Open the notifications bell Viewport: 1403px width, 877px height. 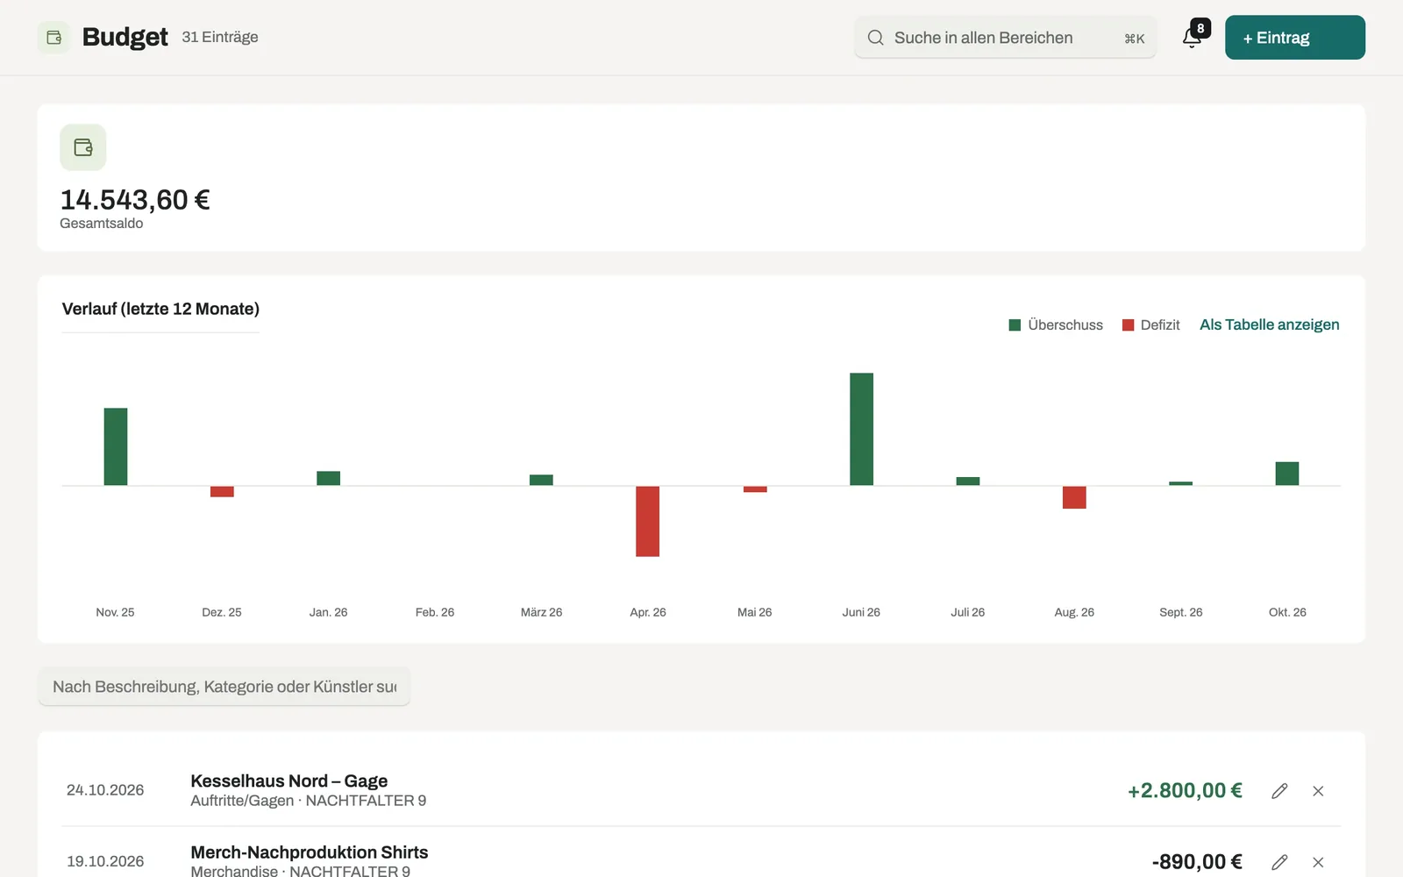coord(1193,38)
